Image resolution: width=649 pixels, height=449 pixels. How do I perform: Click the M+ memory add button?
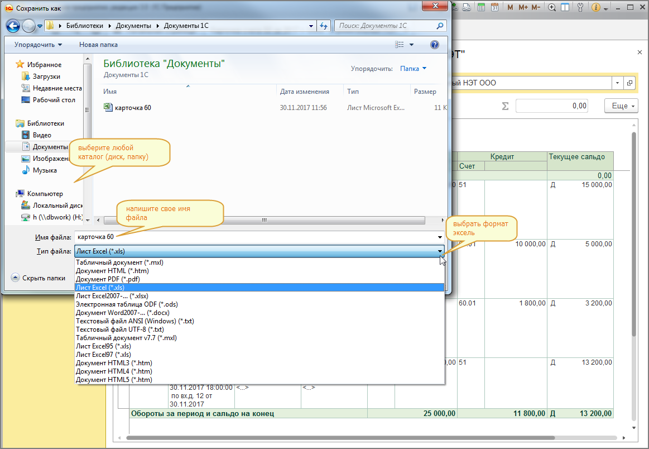coord(523,7)
